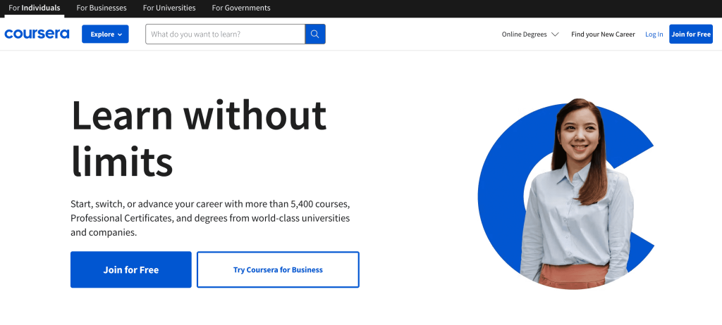Screen dimensions: 722x325
Task: Expand the Online Degrees dropdown
Action: click(530, 34)
